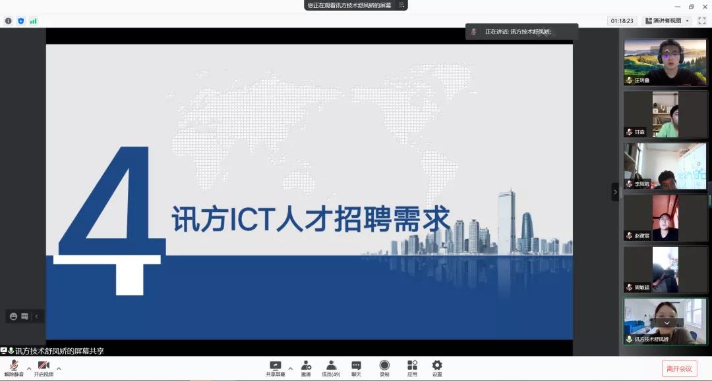Start recording with the 录制 icon
The height and width of the screenshot is (381, 712).
coord(383,366)
